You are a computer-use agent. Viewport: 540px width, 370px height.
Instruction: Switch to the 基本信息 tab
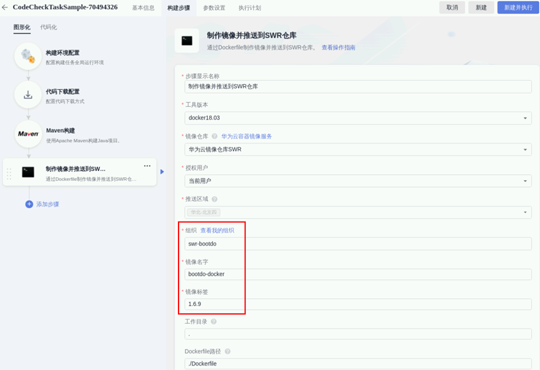tap(143, 8)
